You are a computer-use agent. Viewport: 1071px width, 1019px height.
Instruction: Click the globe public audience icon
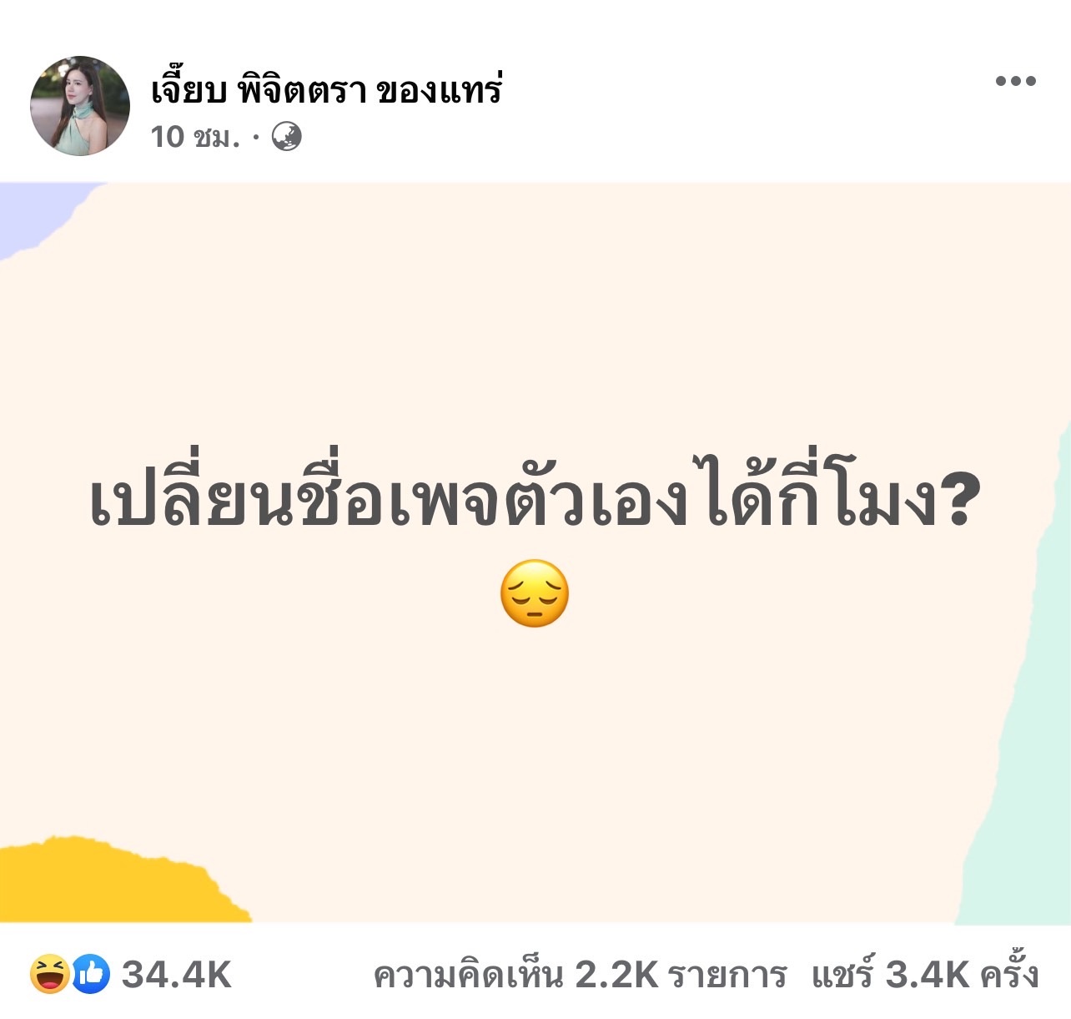[286, 136]
